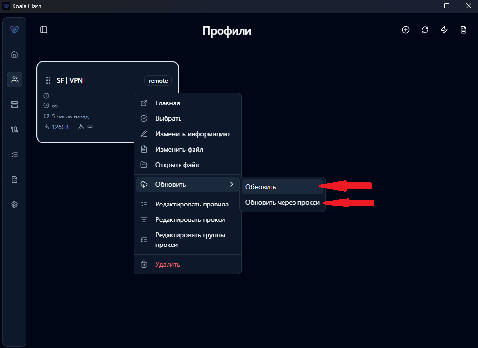Select Удалить to delete the profile
478x348 pixels.
click(168, 264)
